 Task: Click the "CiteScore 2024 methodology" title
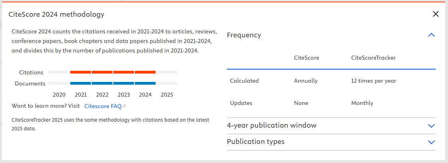pos(56,15)
